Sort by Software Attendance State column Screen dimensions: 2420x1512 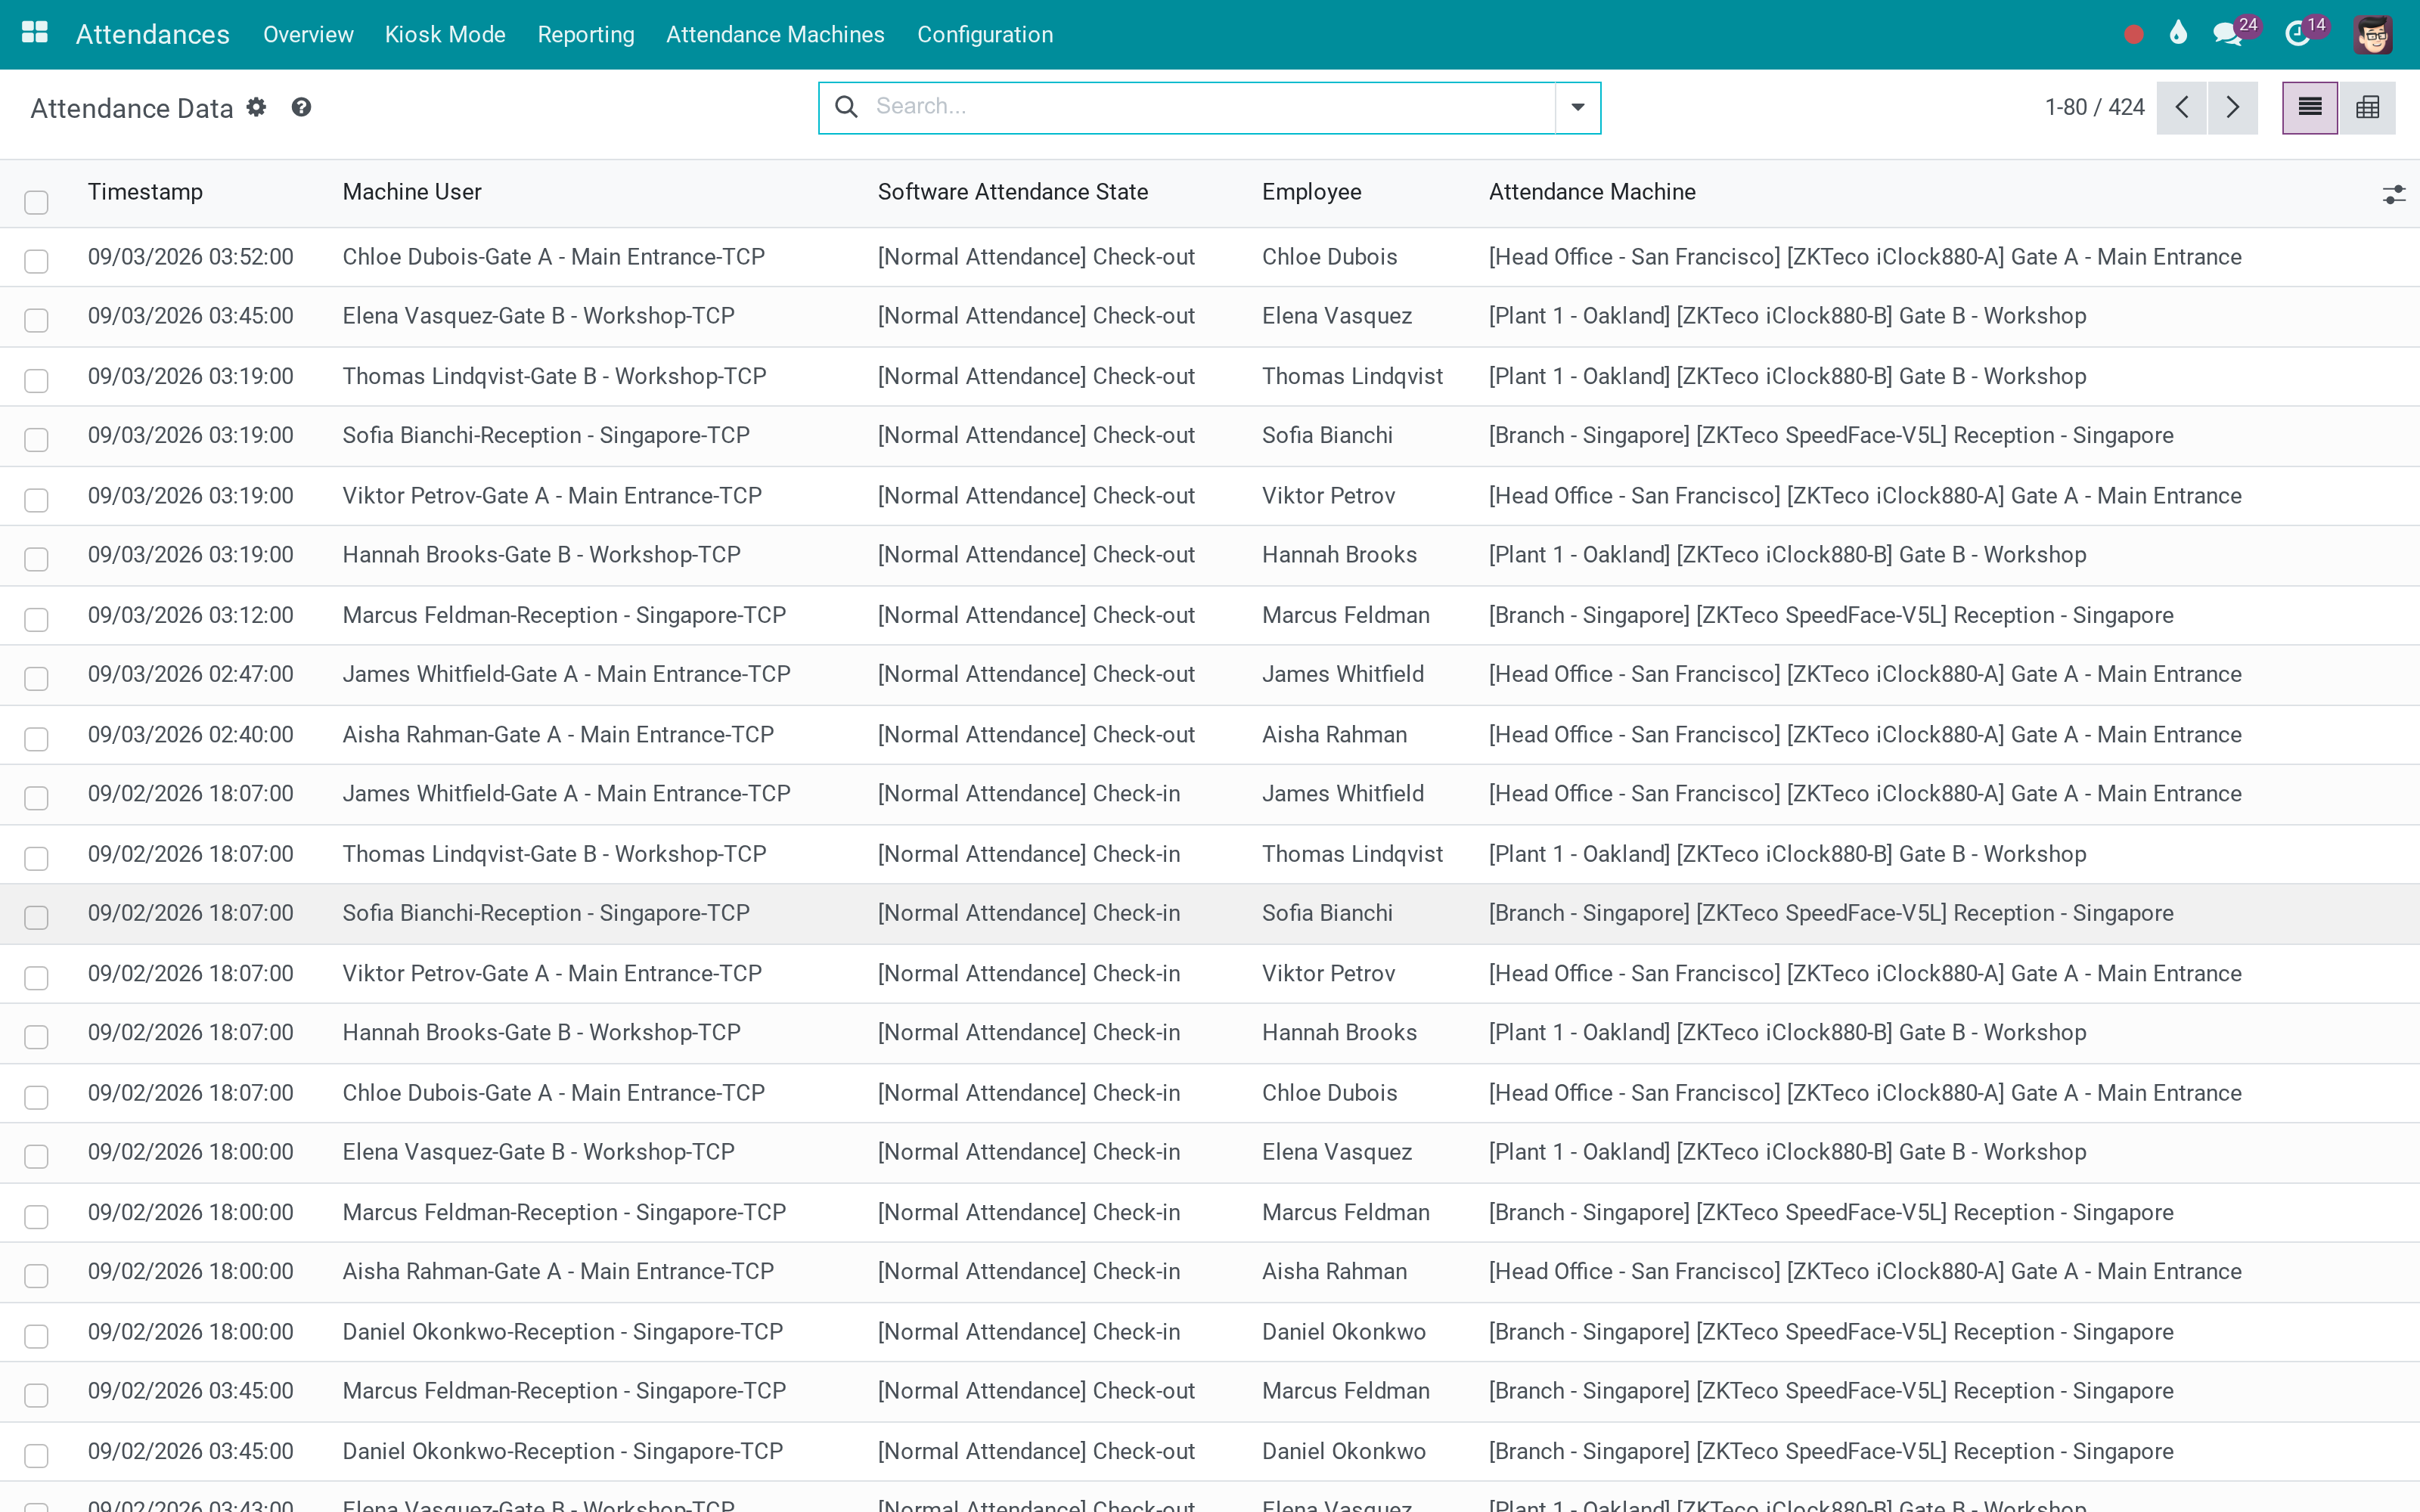1013,192
